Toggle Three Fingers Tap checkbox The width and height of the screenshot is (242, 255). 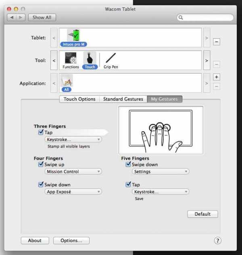coord(41,132)
